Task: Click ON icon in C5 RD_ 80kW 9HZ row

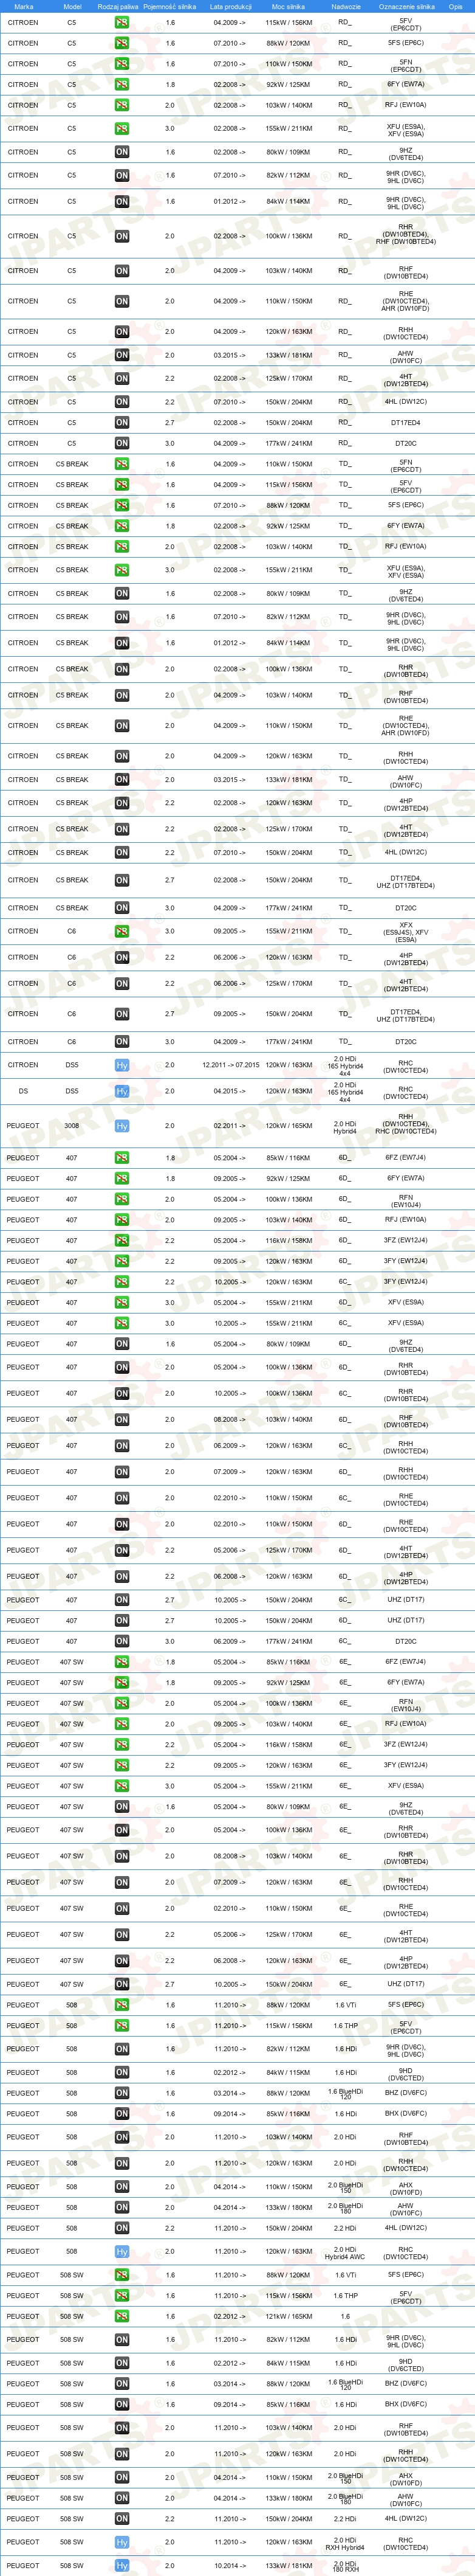Action: 121,153
